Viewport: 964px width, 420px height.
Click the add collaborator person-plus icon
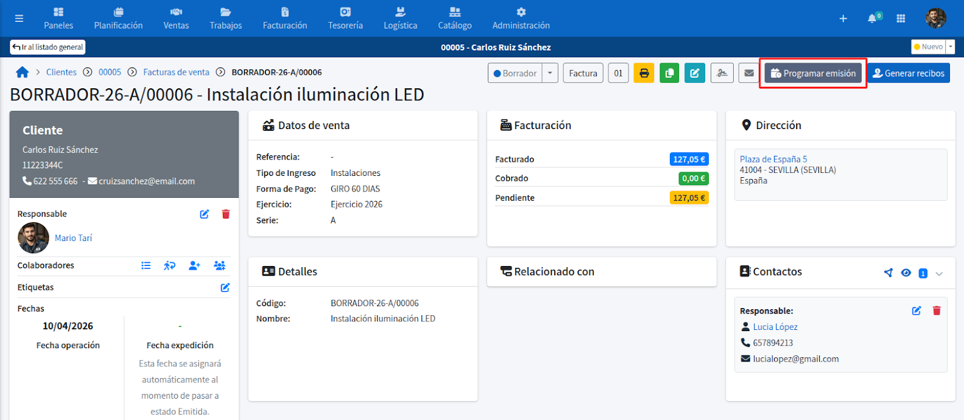(194, 265)
